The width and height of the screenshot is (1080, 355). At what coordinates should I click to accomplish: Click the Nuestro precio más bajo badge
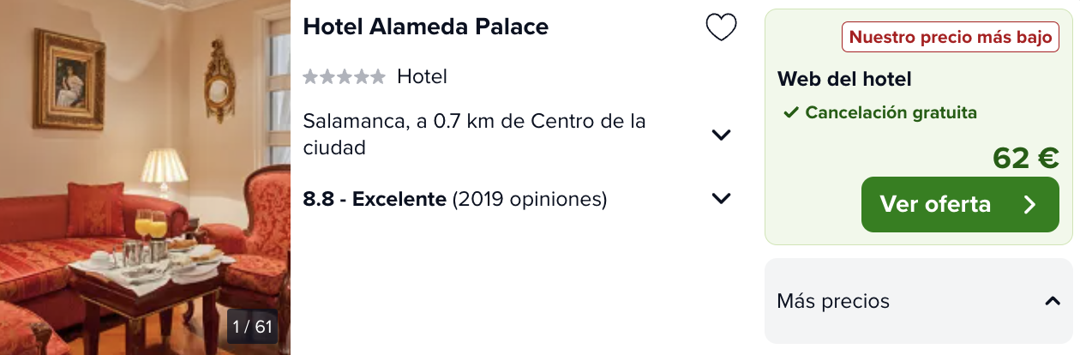click(951, 38)
